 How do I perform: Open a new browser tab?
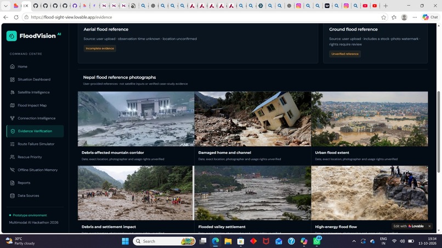[386, 5]
